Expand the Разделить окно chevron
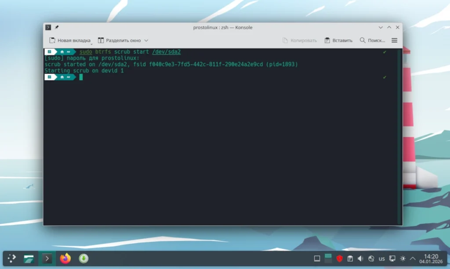The height and width of the screenshot is (269, 450). tap(146, 40)
